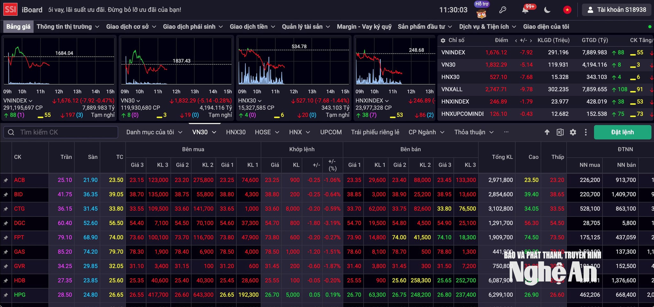
Task: Open the notifications bell icon
Action: click(525, 10)
